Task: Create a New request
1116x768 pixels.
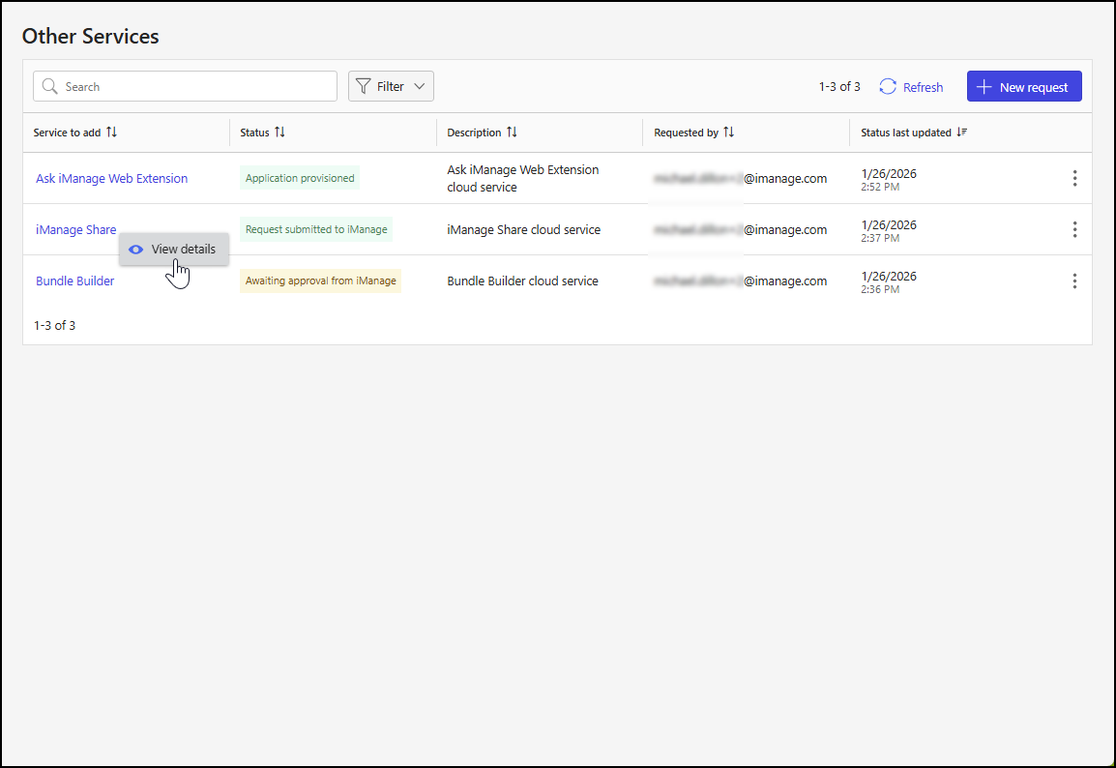Action: 1024,86
